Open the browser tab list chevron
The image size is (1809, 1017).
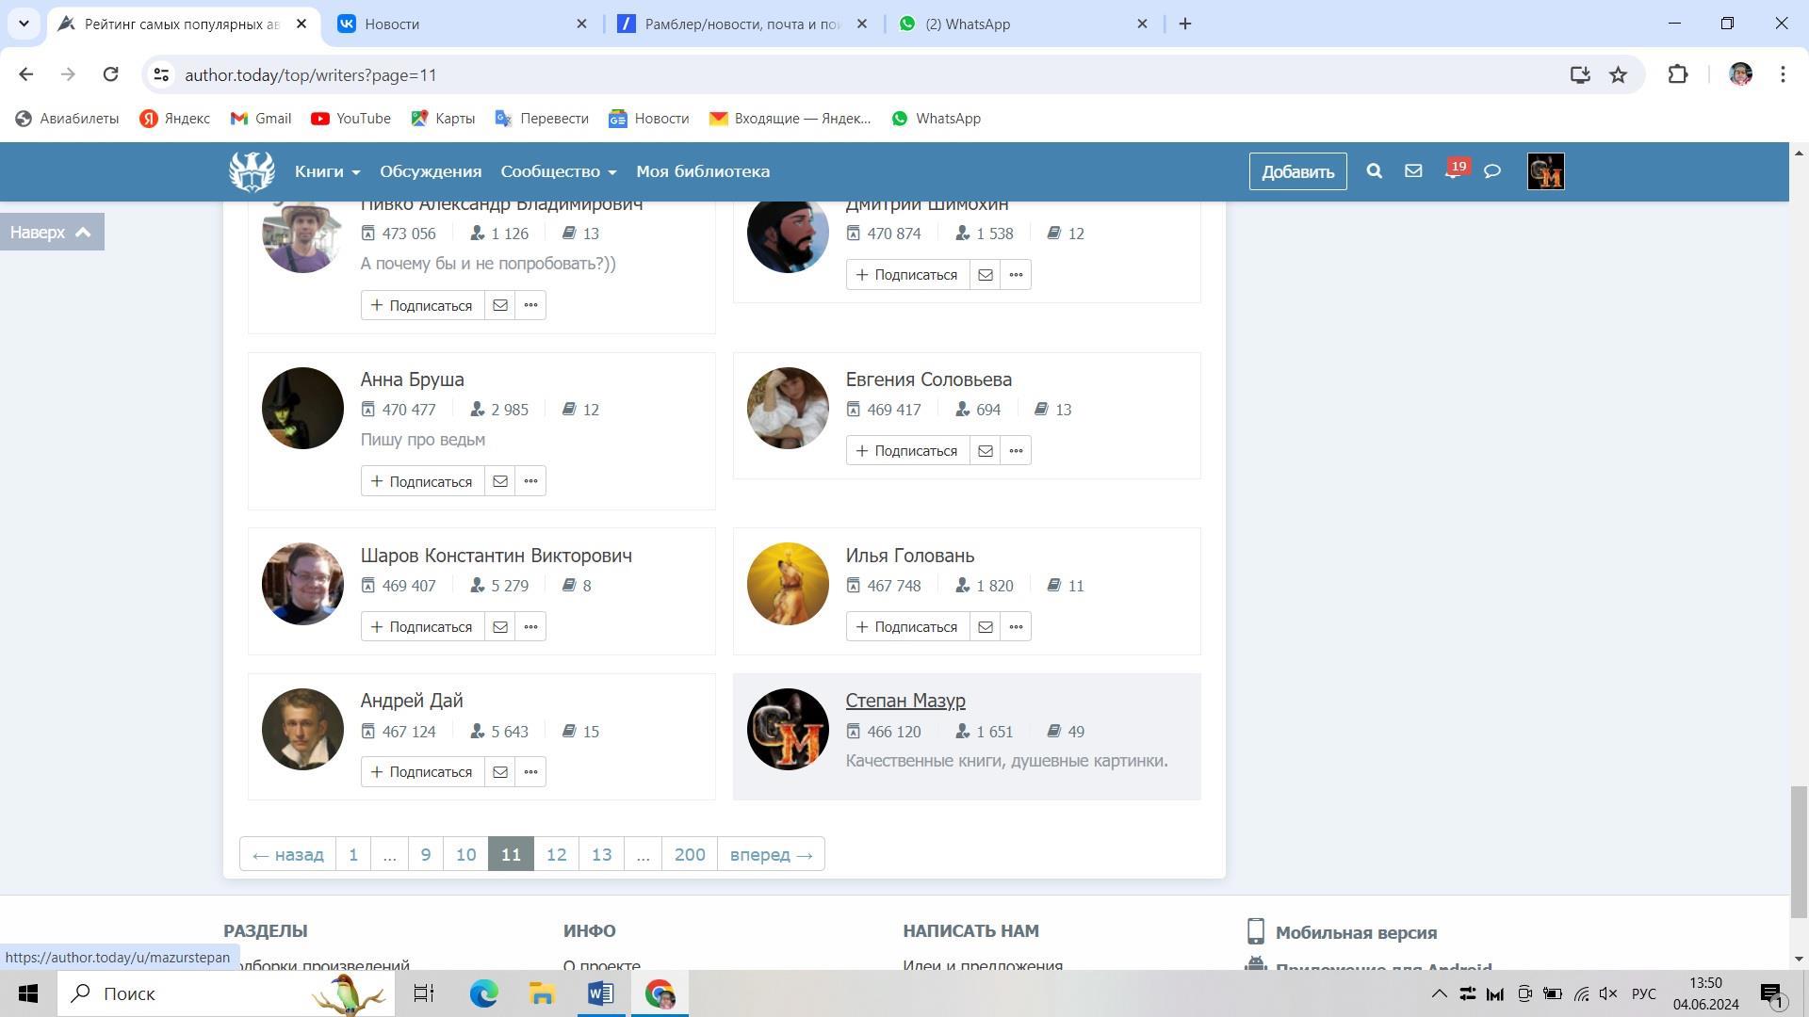(x=24, y=24)
